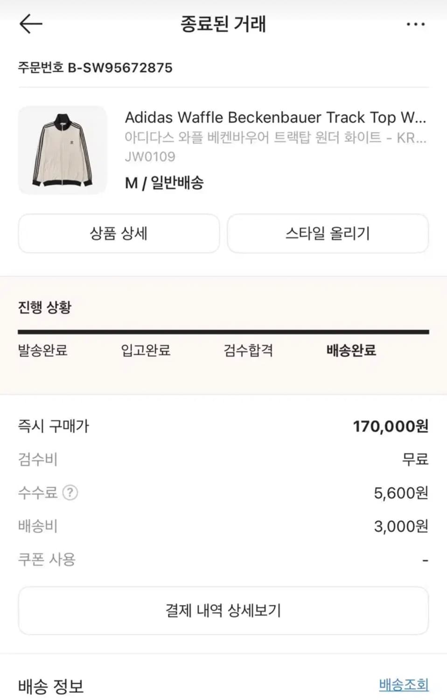The image size is (447, 700).
Task: Tap the JW0109 model code
Action: pos(150,156)
